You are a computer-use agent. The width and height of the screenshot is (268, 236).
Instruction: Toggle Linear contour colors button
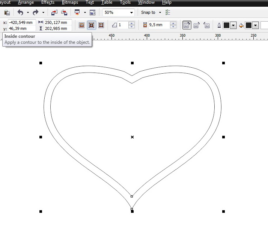pyautogui.click(x=187, y=25)
